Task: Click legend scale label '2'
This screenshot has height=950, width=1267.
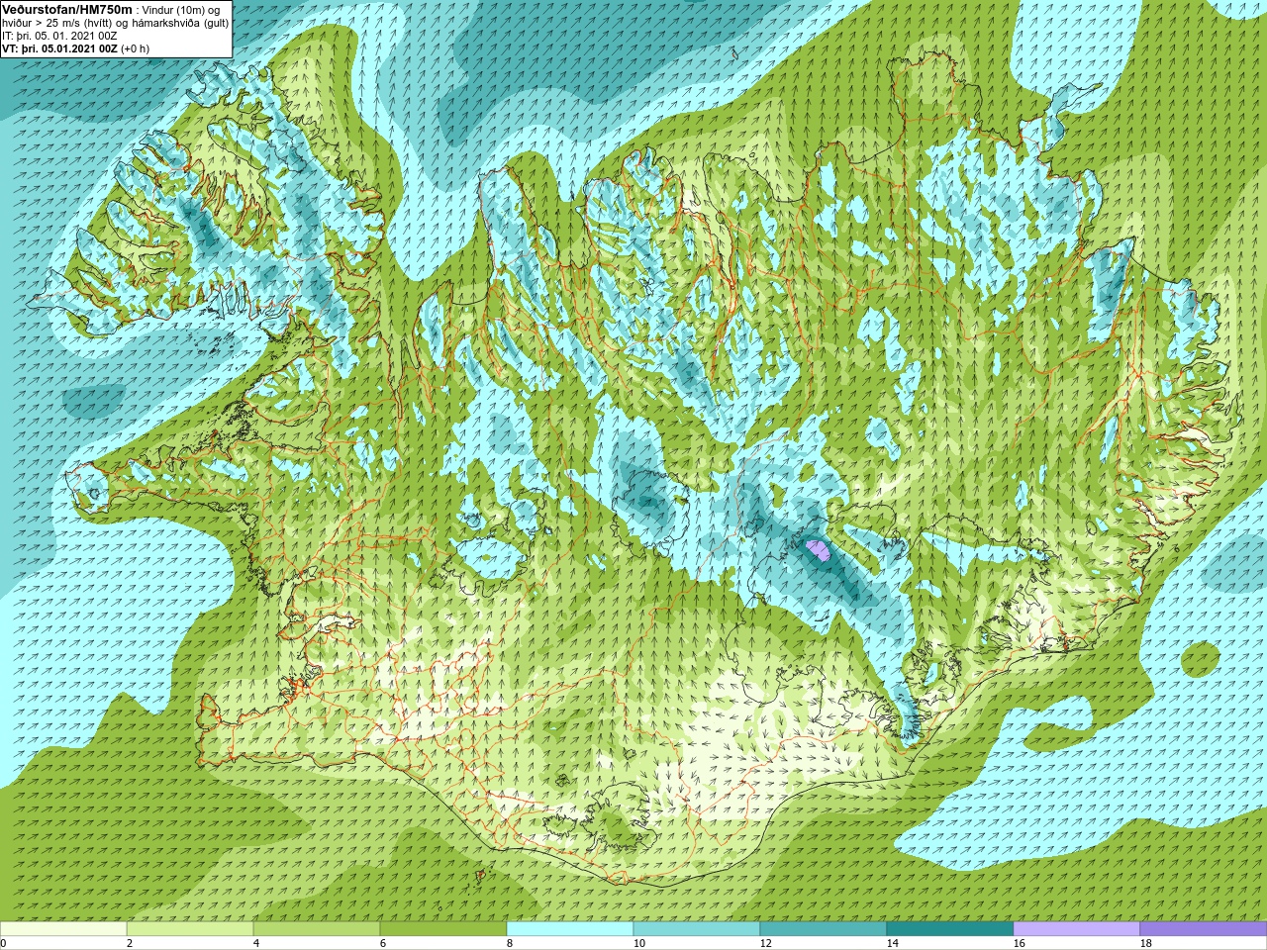Action: click(130, 944)
